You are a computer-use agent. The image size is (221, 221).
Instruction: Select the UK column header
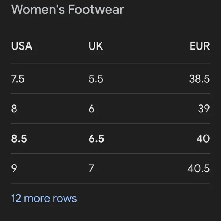96,46
